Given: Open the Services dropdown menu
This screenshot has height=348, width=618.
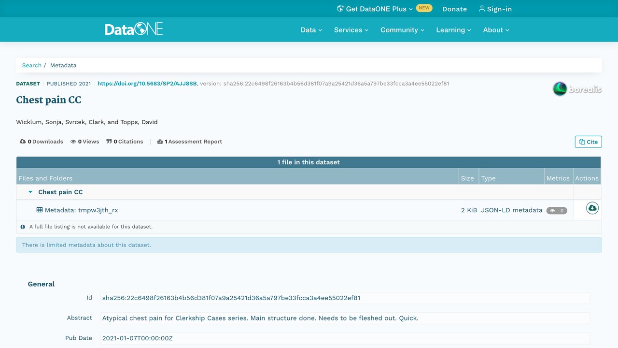Looking at the screenshot, I should 351,30.
